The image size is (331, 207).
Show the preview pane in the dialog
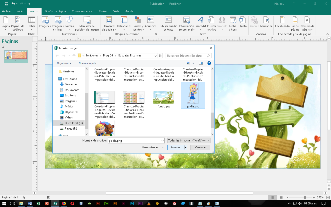(201, 63)
